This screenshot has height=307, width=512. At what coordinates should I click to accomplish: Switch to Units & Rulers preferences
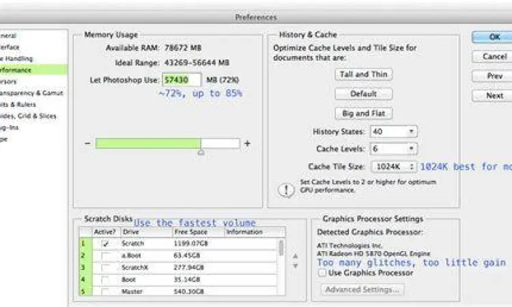tap(17, 104)
